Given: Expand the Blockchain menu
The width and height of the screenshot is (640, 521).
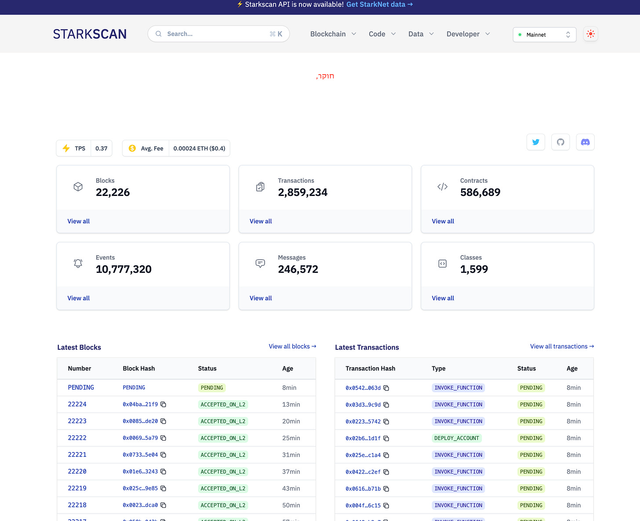Looking at the screenshot, I should tap(333, 34).
